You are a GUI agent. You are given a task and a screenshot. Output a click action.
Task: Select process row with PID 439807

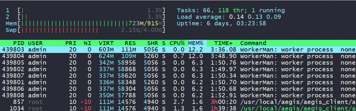click(x=178, y=76)
